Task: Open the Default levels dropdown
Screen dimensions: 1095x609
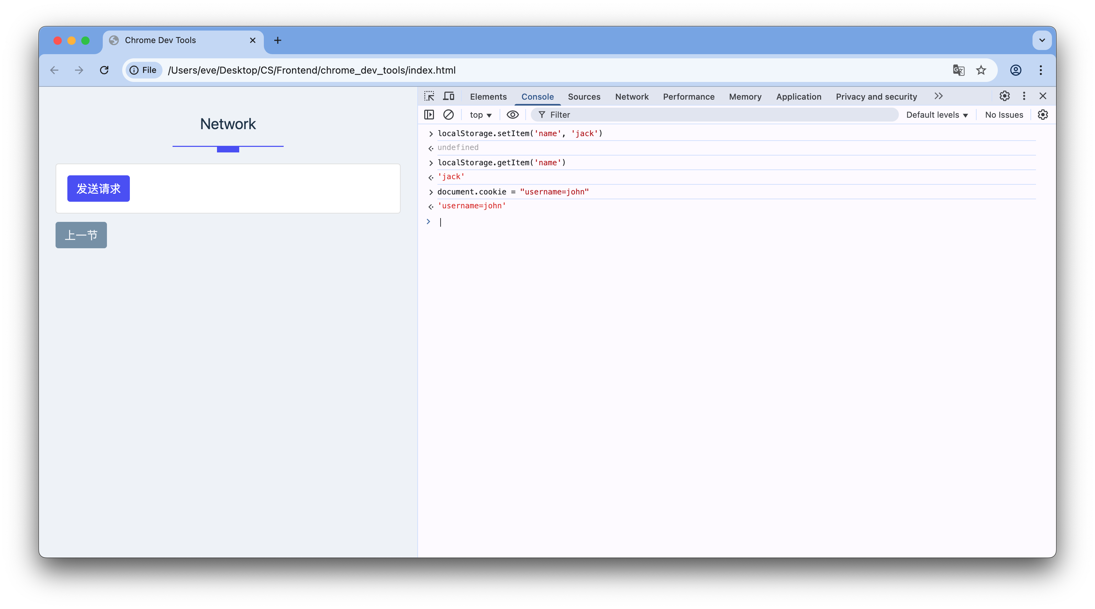Action: (937, 115)
